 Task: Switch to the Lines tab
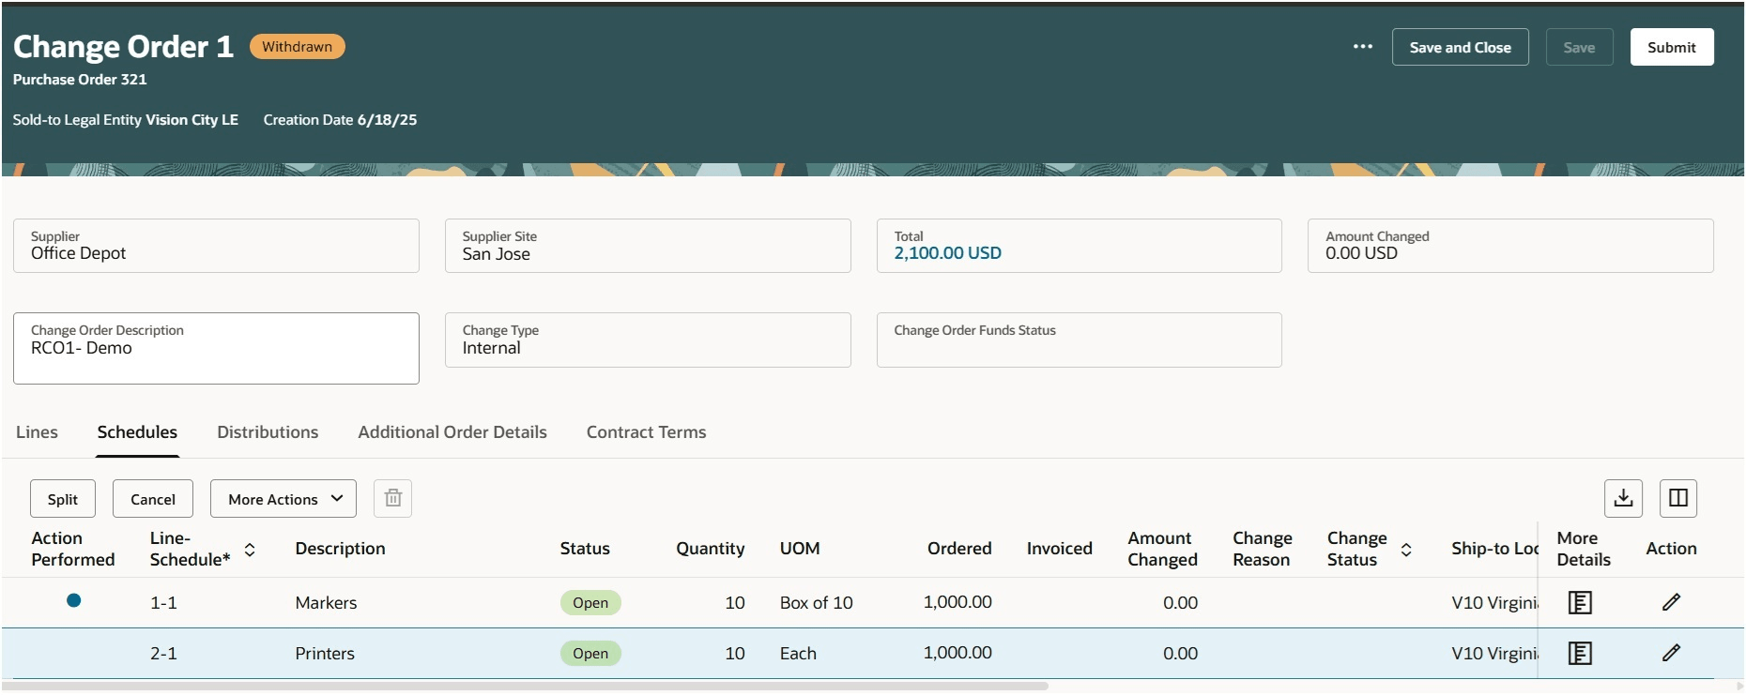37,432
